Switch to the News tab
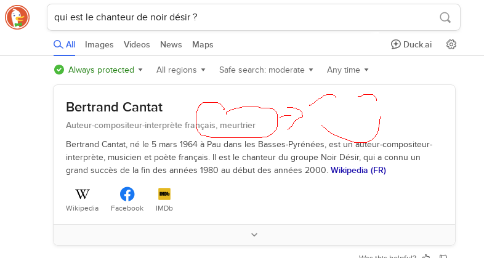Screen dimensions: 484x258 pyautogui.click(x=171, y=44)
